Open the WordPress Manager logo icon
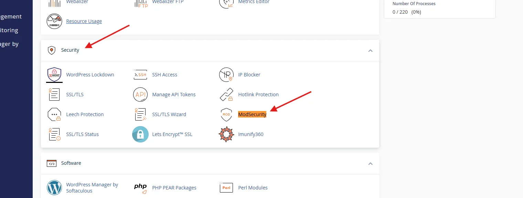This screenshot has height=198, width=523. [54, 188]
